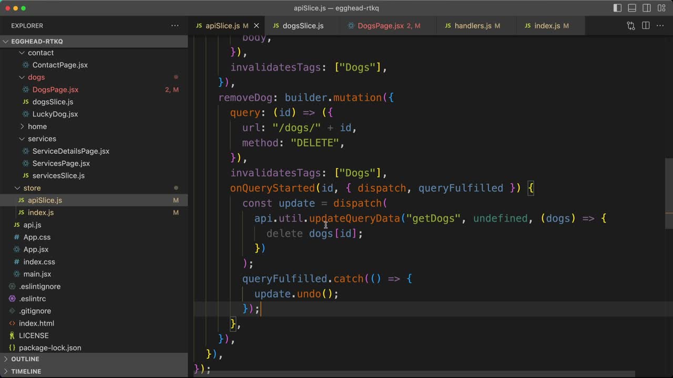Switch to the DogsPage.jsx tab
This screenshot has width=673, height=378.
[380, 26]
